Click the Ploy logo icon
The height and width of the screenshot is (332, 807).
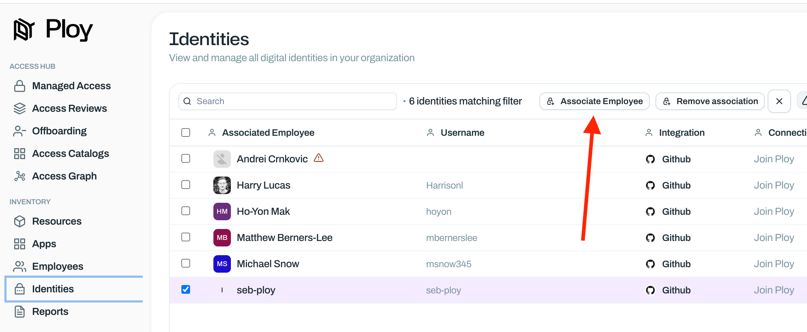[x=24, y=29]
